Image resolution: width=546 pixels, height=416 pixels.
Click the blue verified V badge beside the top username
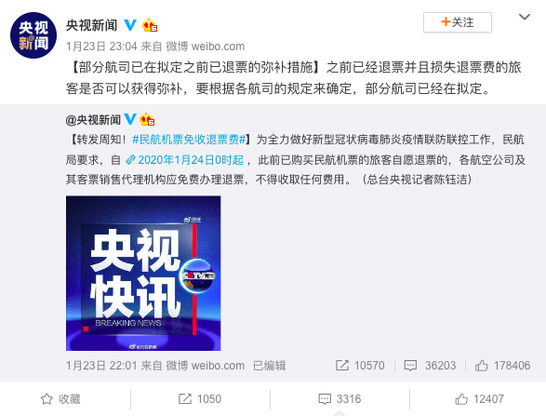130,25
